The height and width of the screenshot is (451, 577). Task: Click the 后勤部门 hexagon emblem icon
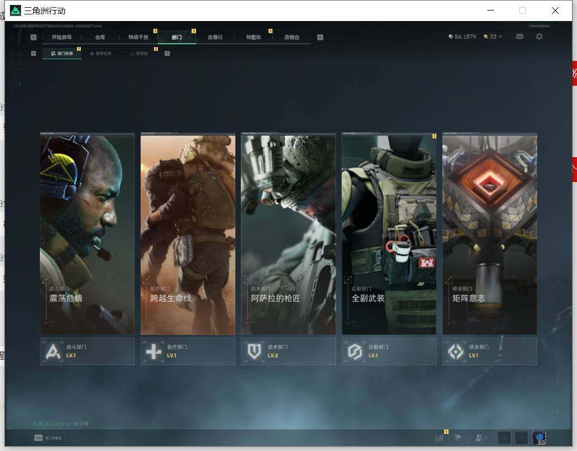click(355, 352)
